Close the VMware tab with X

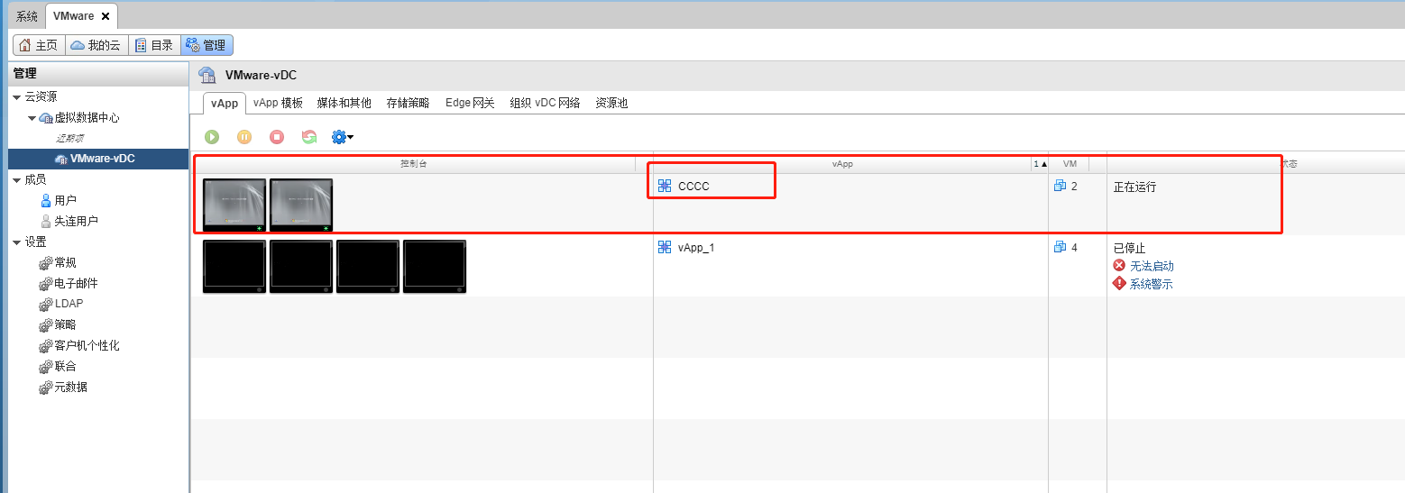106,16
